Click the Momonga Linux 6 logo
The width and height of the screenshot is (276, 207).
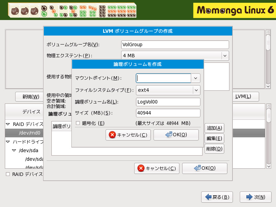(x=233, y=10)
